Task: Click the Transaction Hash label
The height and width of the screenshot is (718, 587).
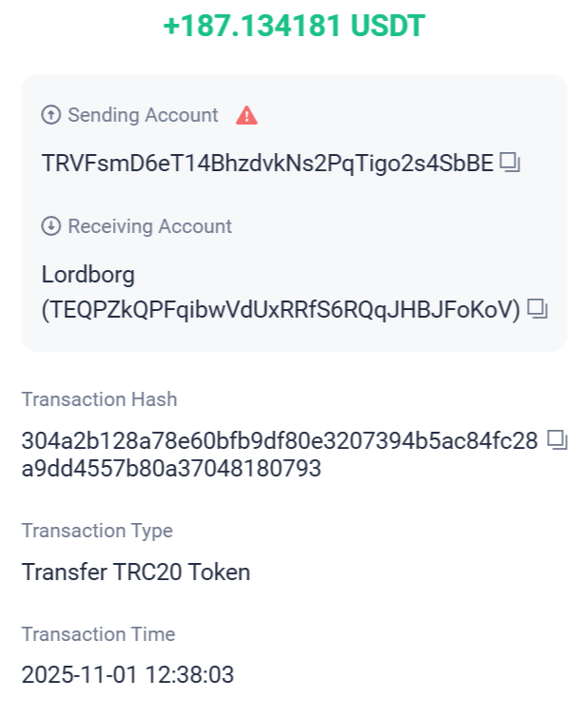Action: pyautogui.click(x=99, y=399)
